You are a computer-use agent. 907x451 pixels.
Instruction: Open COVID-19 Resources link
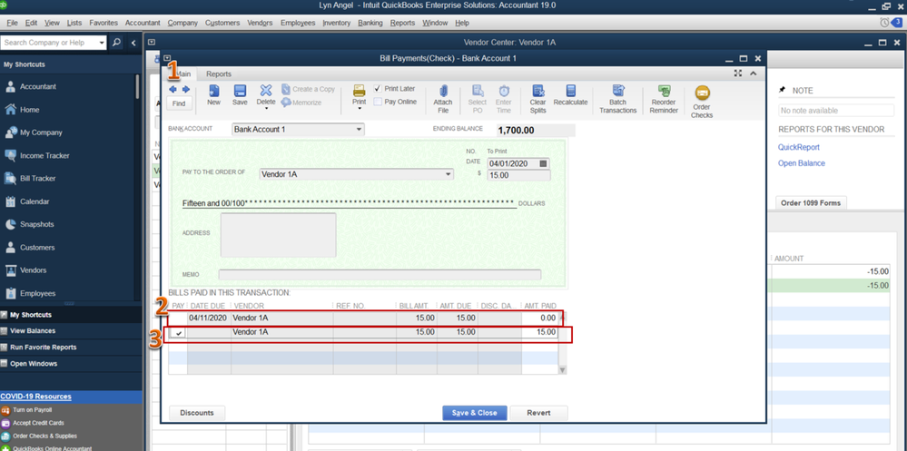pos(36,397)
